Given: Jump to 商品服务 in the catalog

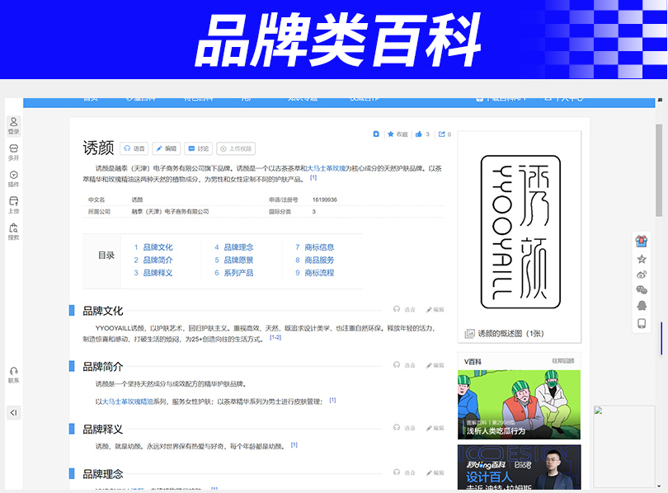Looking at the screenshot, I should 319,261.
